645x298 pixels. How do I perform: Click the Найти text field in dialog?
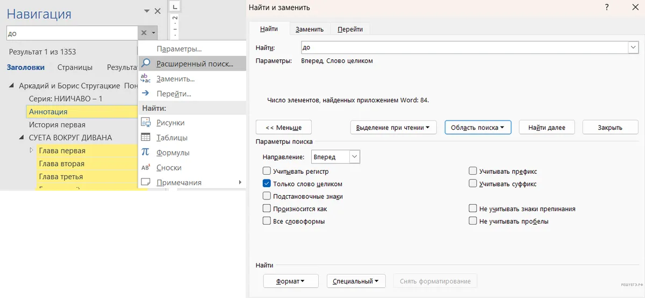pos(464,48)
